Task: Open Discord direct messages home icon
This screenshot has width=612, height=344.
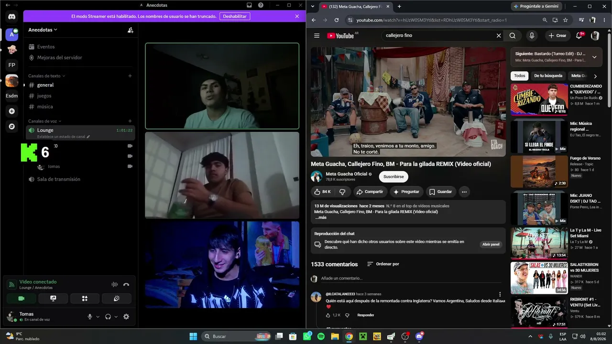Action: click(x=11, y=17)
